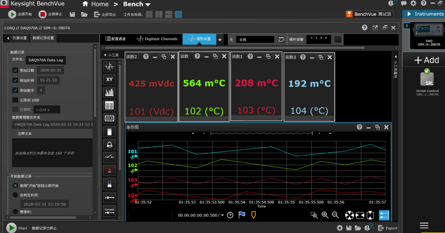Save from the bottom status bar

349,228
